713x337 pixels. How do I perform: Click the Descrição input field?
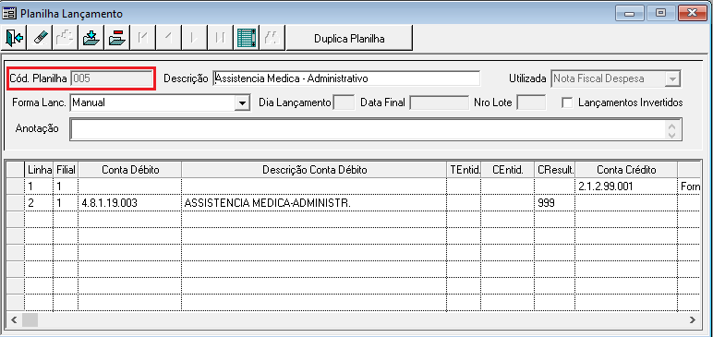tap(346, 78)
